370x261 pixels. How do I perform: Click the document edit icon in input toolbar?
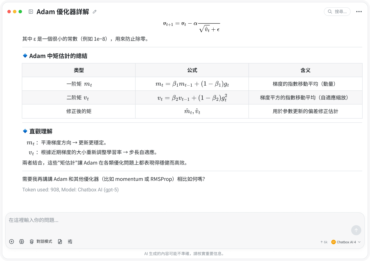tap(60, 241)
